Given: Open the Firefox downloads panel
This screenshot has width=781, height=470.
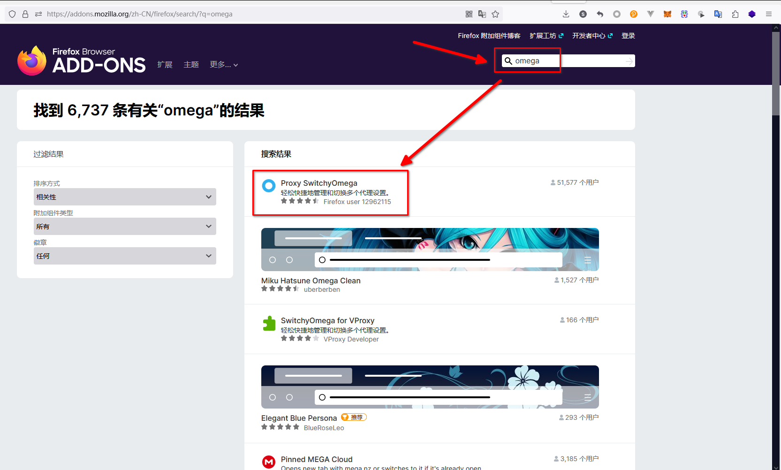Looking at the screenshot, I should 566,14.
